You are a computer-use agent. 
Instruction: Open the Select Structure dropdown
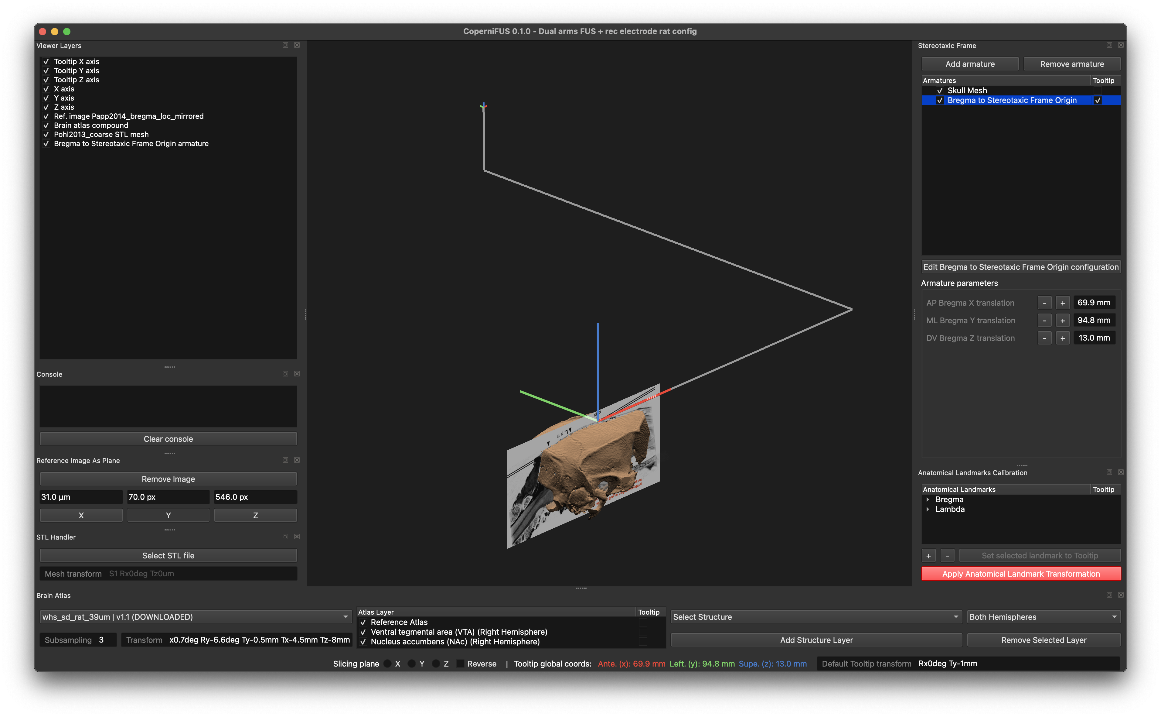tap(816, 616)
